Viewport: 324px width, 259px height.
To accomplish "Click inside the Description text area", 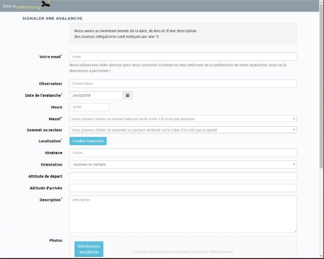I will coord(183,214).
